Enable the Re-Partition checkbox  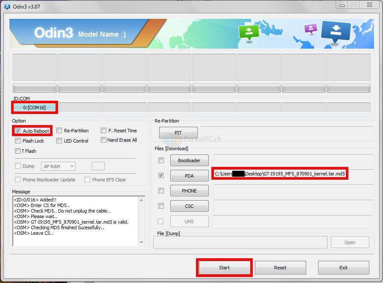point(59,131)
